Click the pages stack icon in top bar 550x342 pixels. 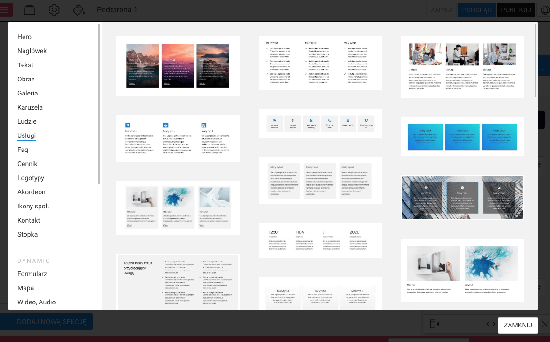(30, 10)
